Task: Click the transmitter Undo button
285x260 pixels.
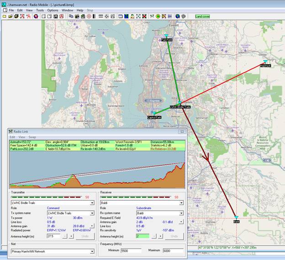Action: tap(85, 236)
